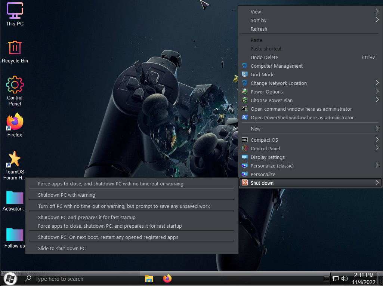Expand the Personalize (classic) submenu arrow
The width and height of the screenshot is (383, 286).
click(377, 165)
